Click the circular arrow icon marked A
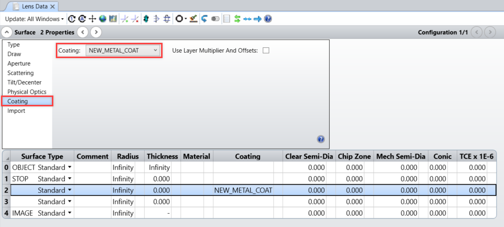504x227 pixels. pos(82,19)
